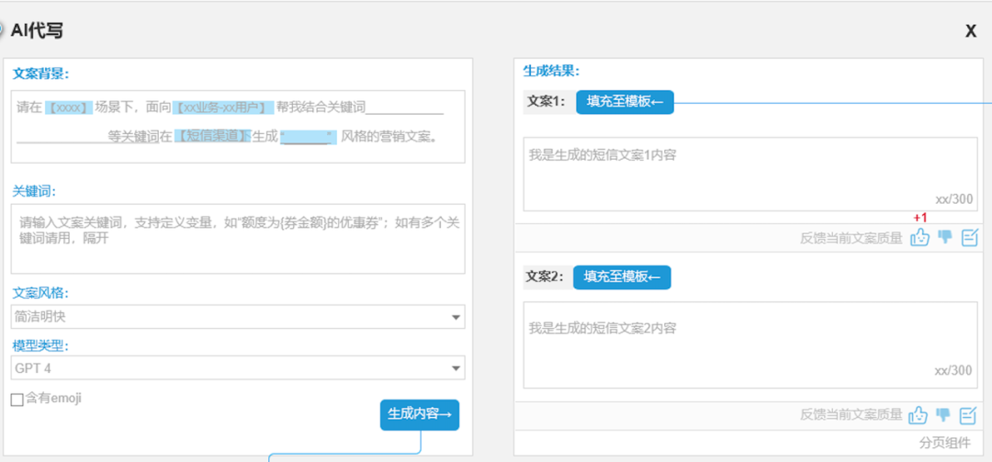Click edit icon in 文案2 feedback row

pos(969,415)
